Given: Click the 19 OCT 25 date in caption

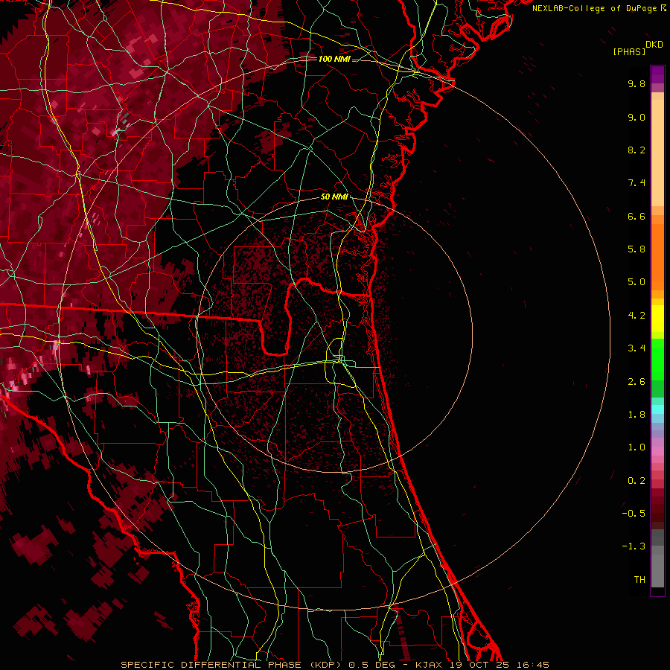Looking at the screenshot, I should click(479, 665).
